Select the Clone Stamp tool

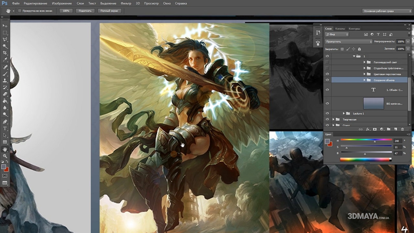[x=5, y=81]
